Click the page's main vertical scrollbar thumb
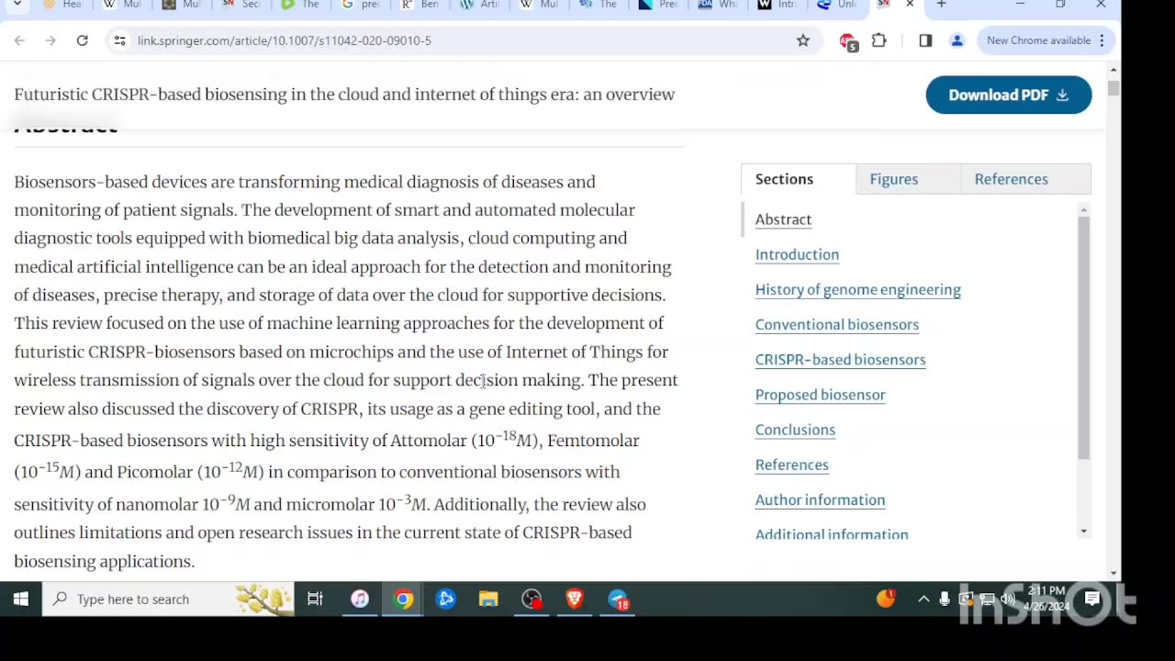The image size is (1175, 661). (1113, 88)
